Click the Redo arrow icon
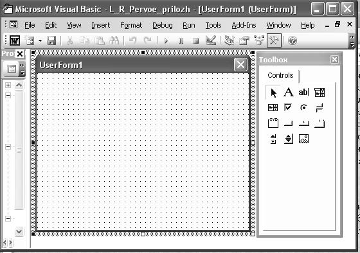The width and height of the screenshot is (360, 253). [x=148, y=41]
